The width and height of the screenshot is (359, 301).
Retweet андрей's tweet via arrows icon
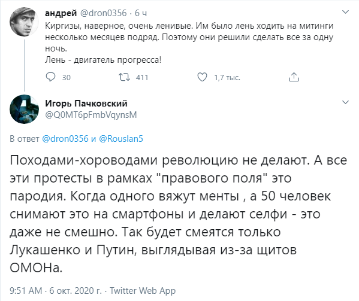(124, 77)
